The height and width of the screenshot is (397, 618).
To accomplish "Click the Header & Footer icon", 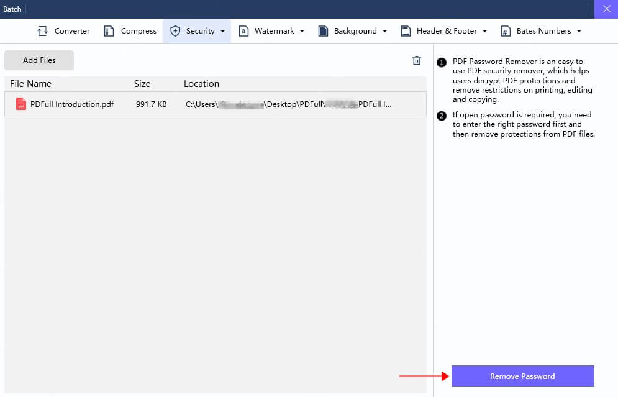I will [x=406, y=31].
